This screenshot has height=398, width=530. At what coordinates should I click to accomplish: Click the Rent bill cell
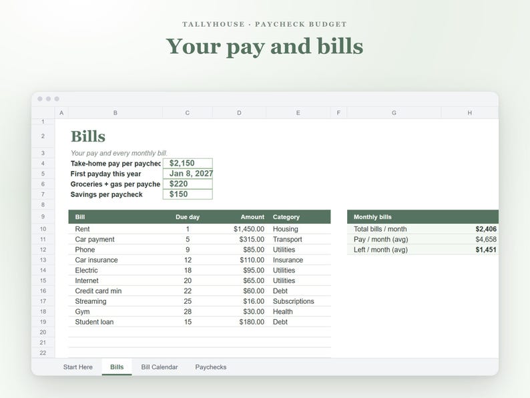(115, 229)
